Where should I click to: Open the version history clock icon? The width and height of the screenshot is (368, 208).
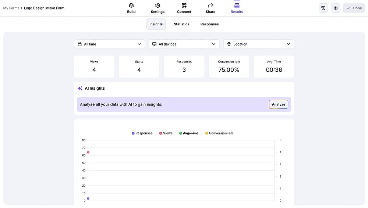pos(323,8)
